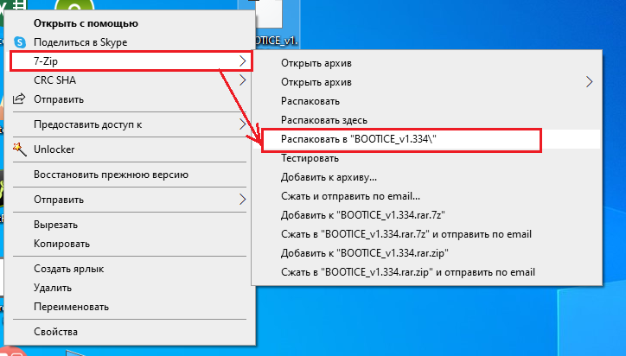The image size is (626, 356).
Task: Expand the 7-Zip submenu arrow
Action: 242,61
